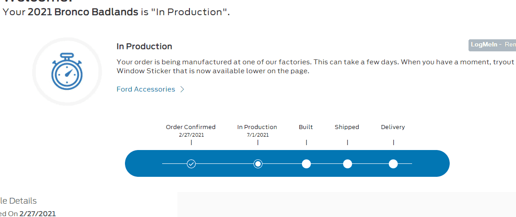Click the Shipped step label
Image resolution: width=516 pixels, height=217 pixels.
coord(347,127)
